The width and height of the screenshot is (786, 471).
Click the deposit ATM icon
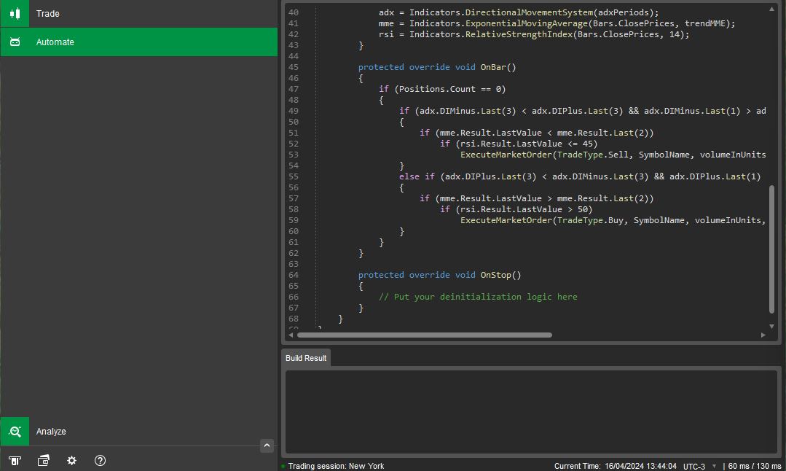coord(15,461)
